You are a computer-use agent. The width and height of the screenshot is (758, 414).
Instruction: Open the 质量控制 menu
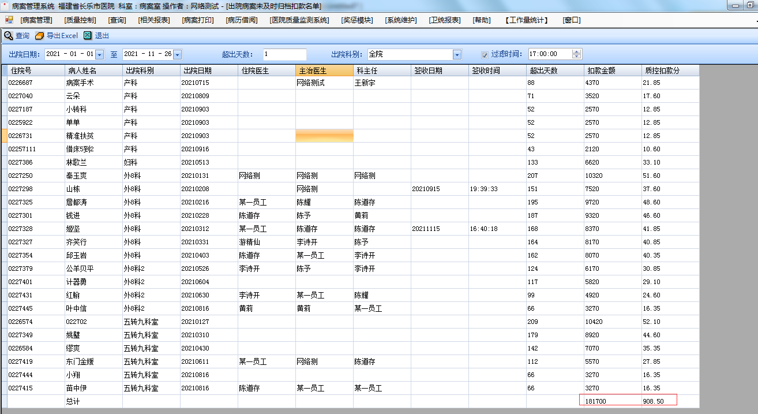[80, 20]
